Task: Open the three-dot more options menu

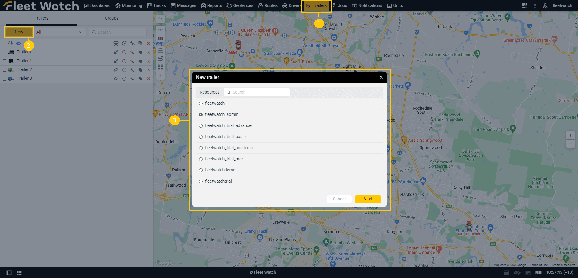Action: point(535,6)
